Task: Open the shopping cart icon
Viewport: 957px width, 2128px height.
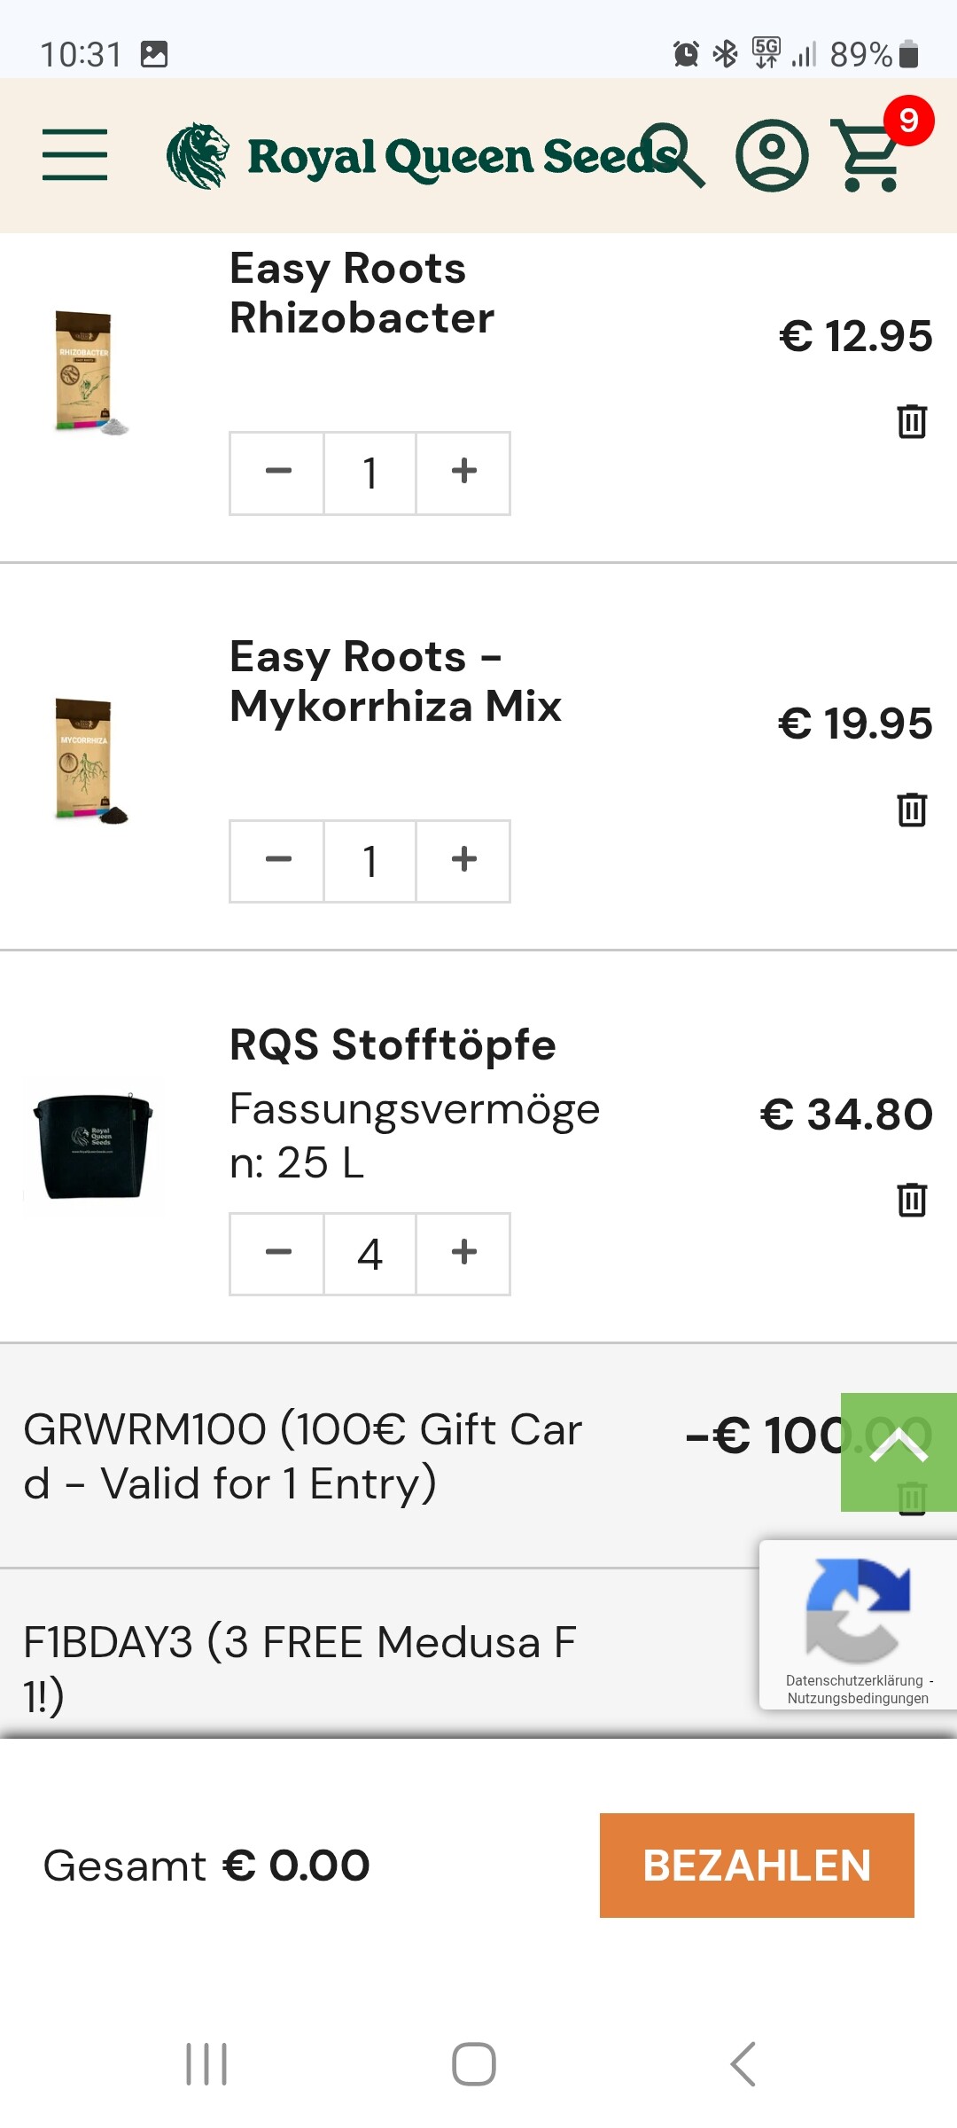Action: click(x=868, y=156)
